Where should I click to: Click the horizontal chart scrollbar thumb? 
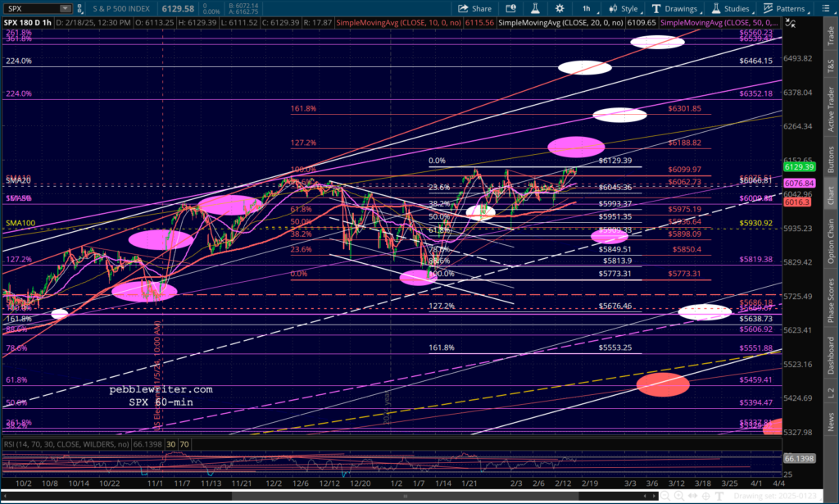405,496
